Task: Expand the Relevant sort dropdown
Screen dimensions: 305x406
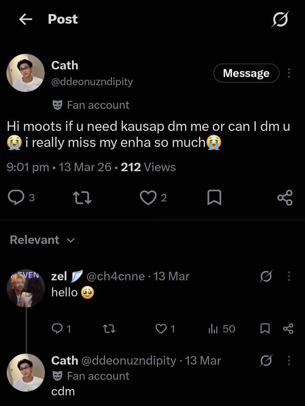Action: (42, 240)
